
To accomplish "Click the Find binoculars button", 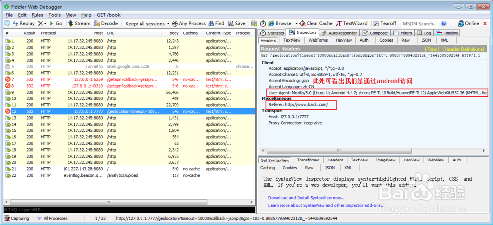I will (x=216, y=23).
